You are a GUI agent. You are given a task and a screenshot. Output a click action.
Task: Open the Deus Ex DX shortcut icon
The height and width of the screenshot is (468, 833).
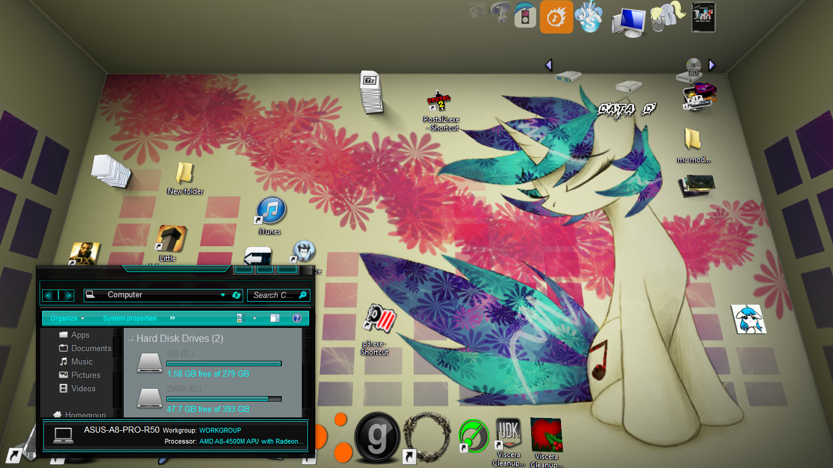(84, 254)
